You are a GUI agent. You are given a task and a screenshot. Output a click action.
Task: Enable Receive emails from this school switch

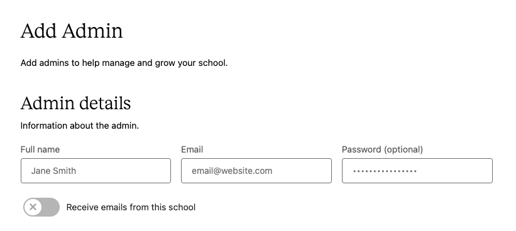coord(41,207)
